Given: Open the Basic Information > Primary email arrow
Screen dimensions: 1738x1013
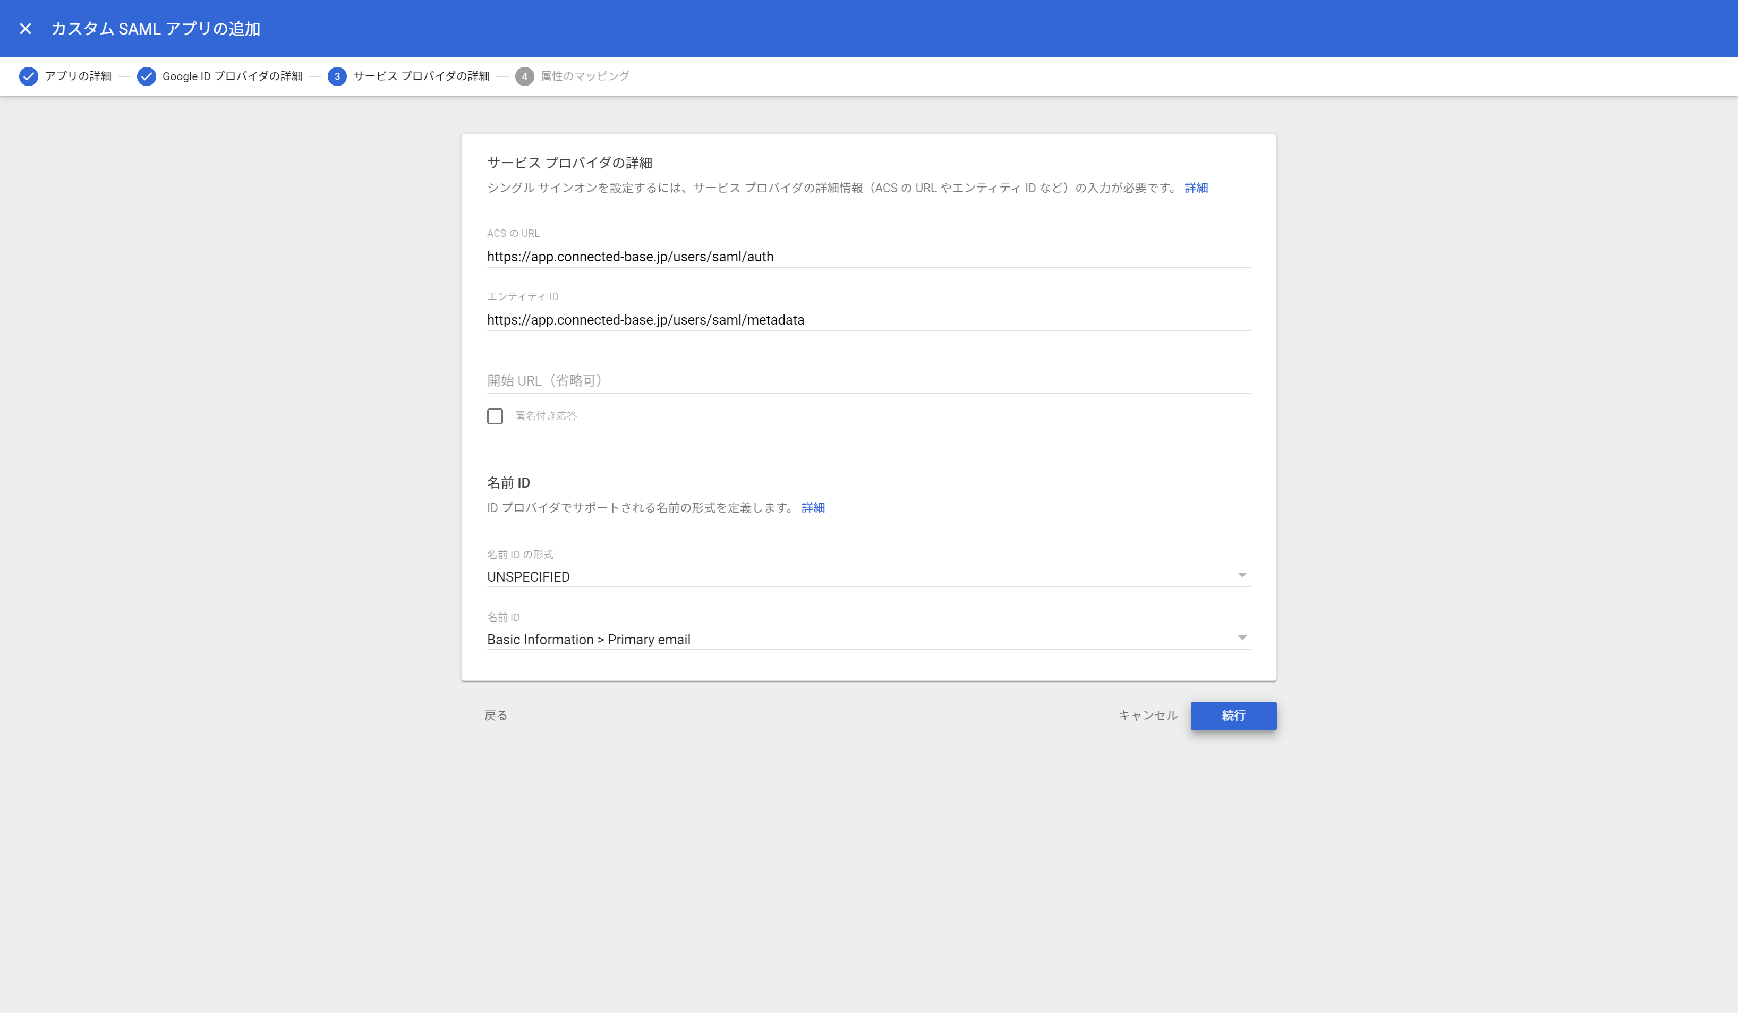Looking at the screenshot, I should (x=1241, y=638).
